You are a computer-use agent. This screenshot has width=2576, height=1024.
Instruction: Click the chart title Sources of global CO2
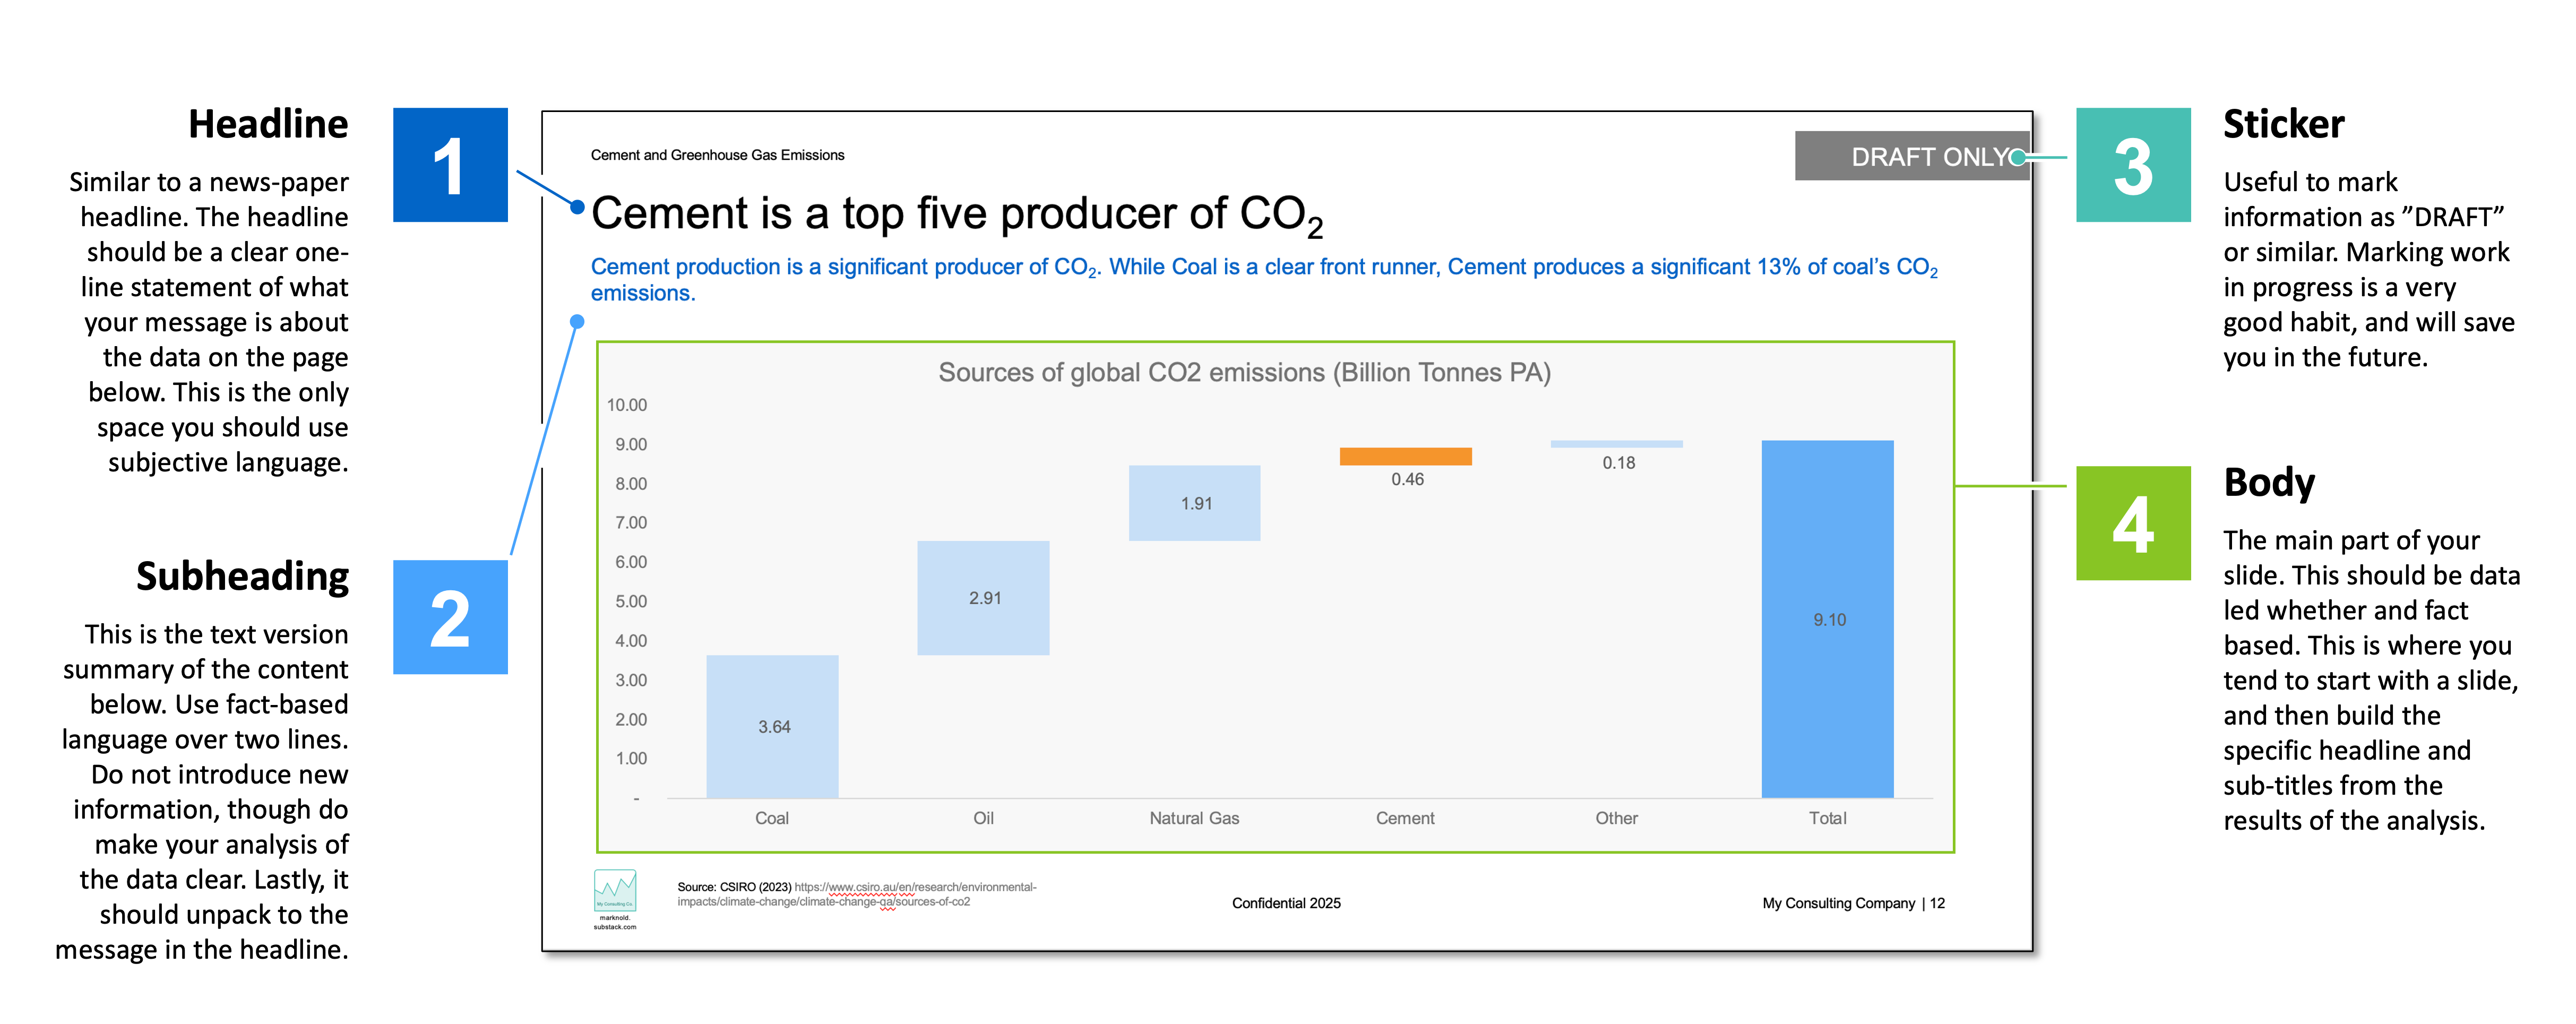pos(1244,373)
